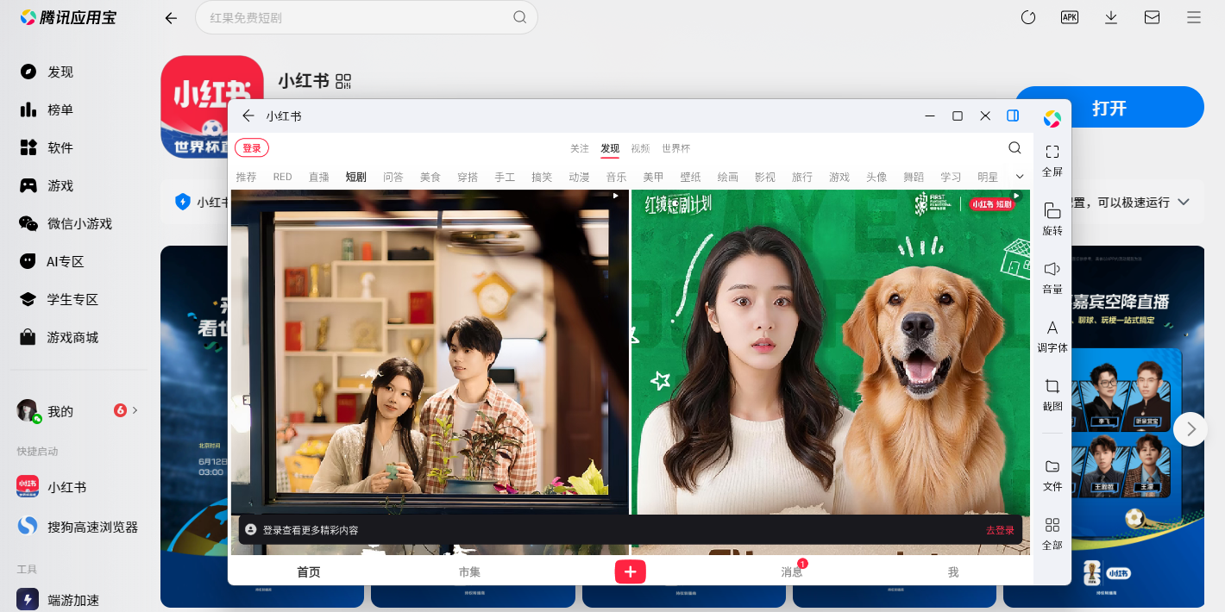Viewport: 1225px width, 612px height.
Task: Open the hamburger menu in the top bar
Action: (1194, 17)
